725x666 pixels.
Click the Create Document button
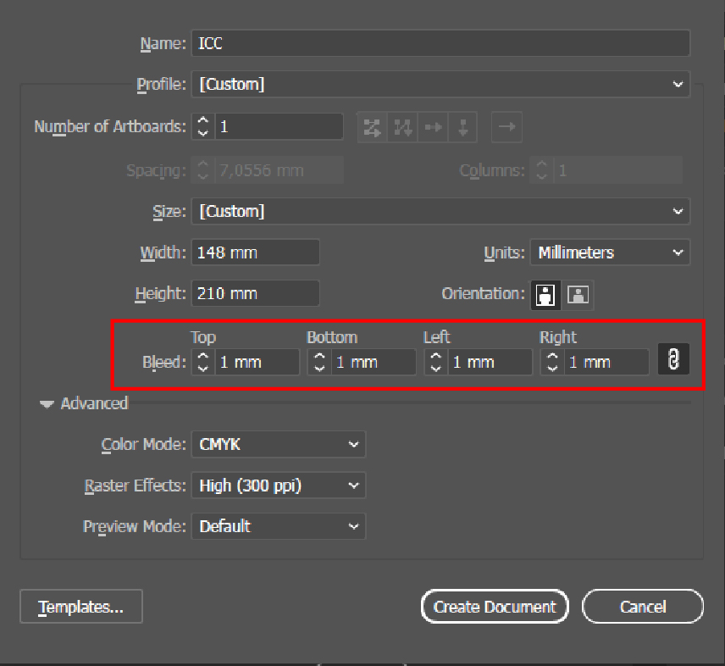click(495, 607)
